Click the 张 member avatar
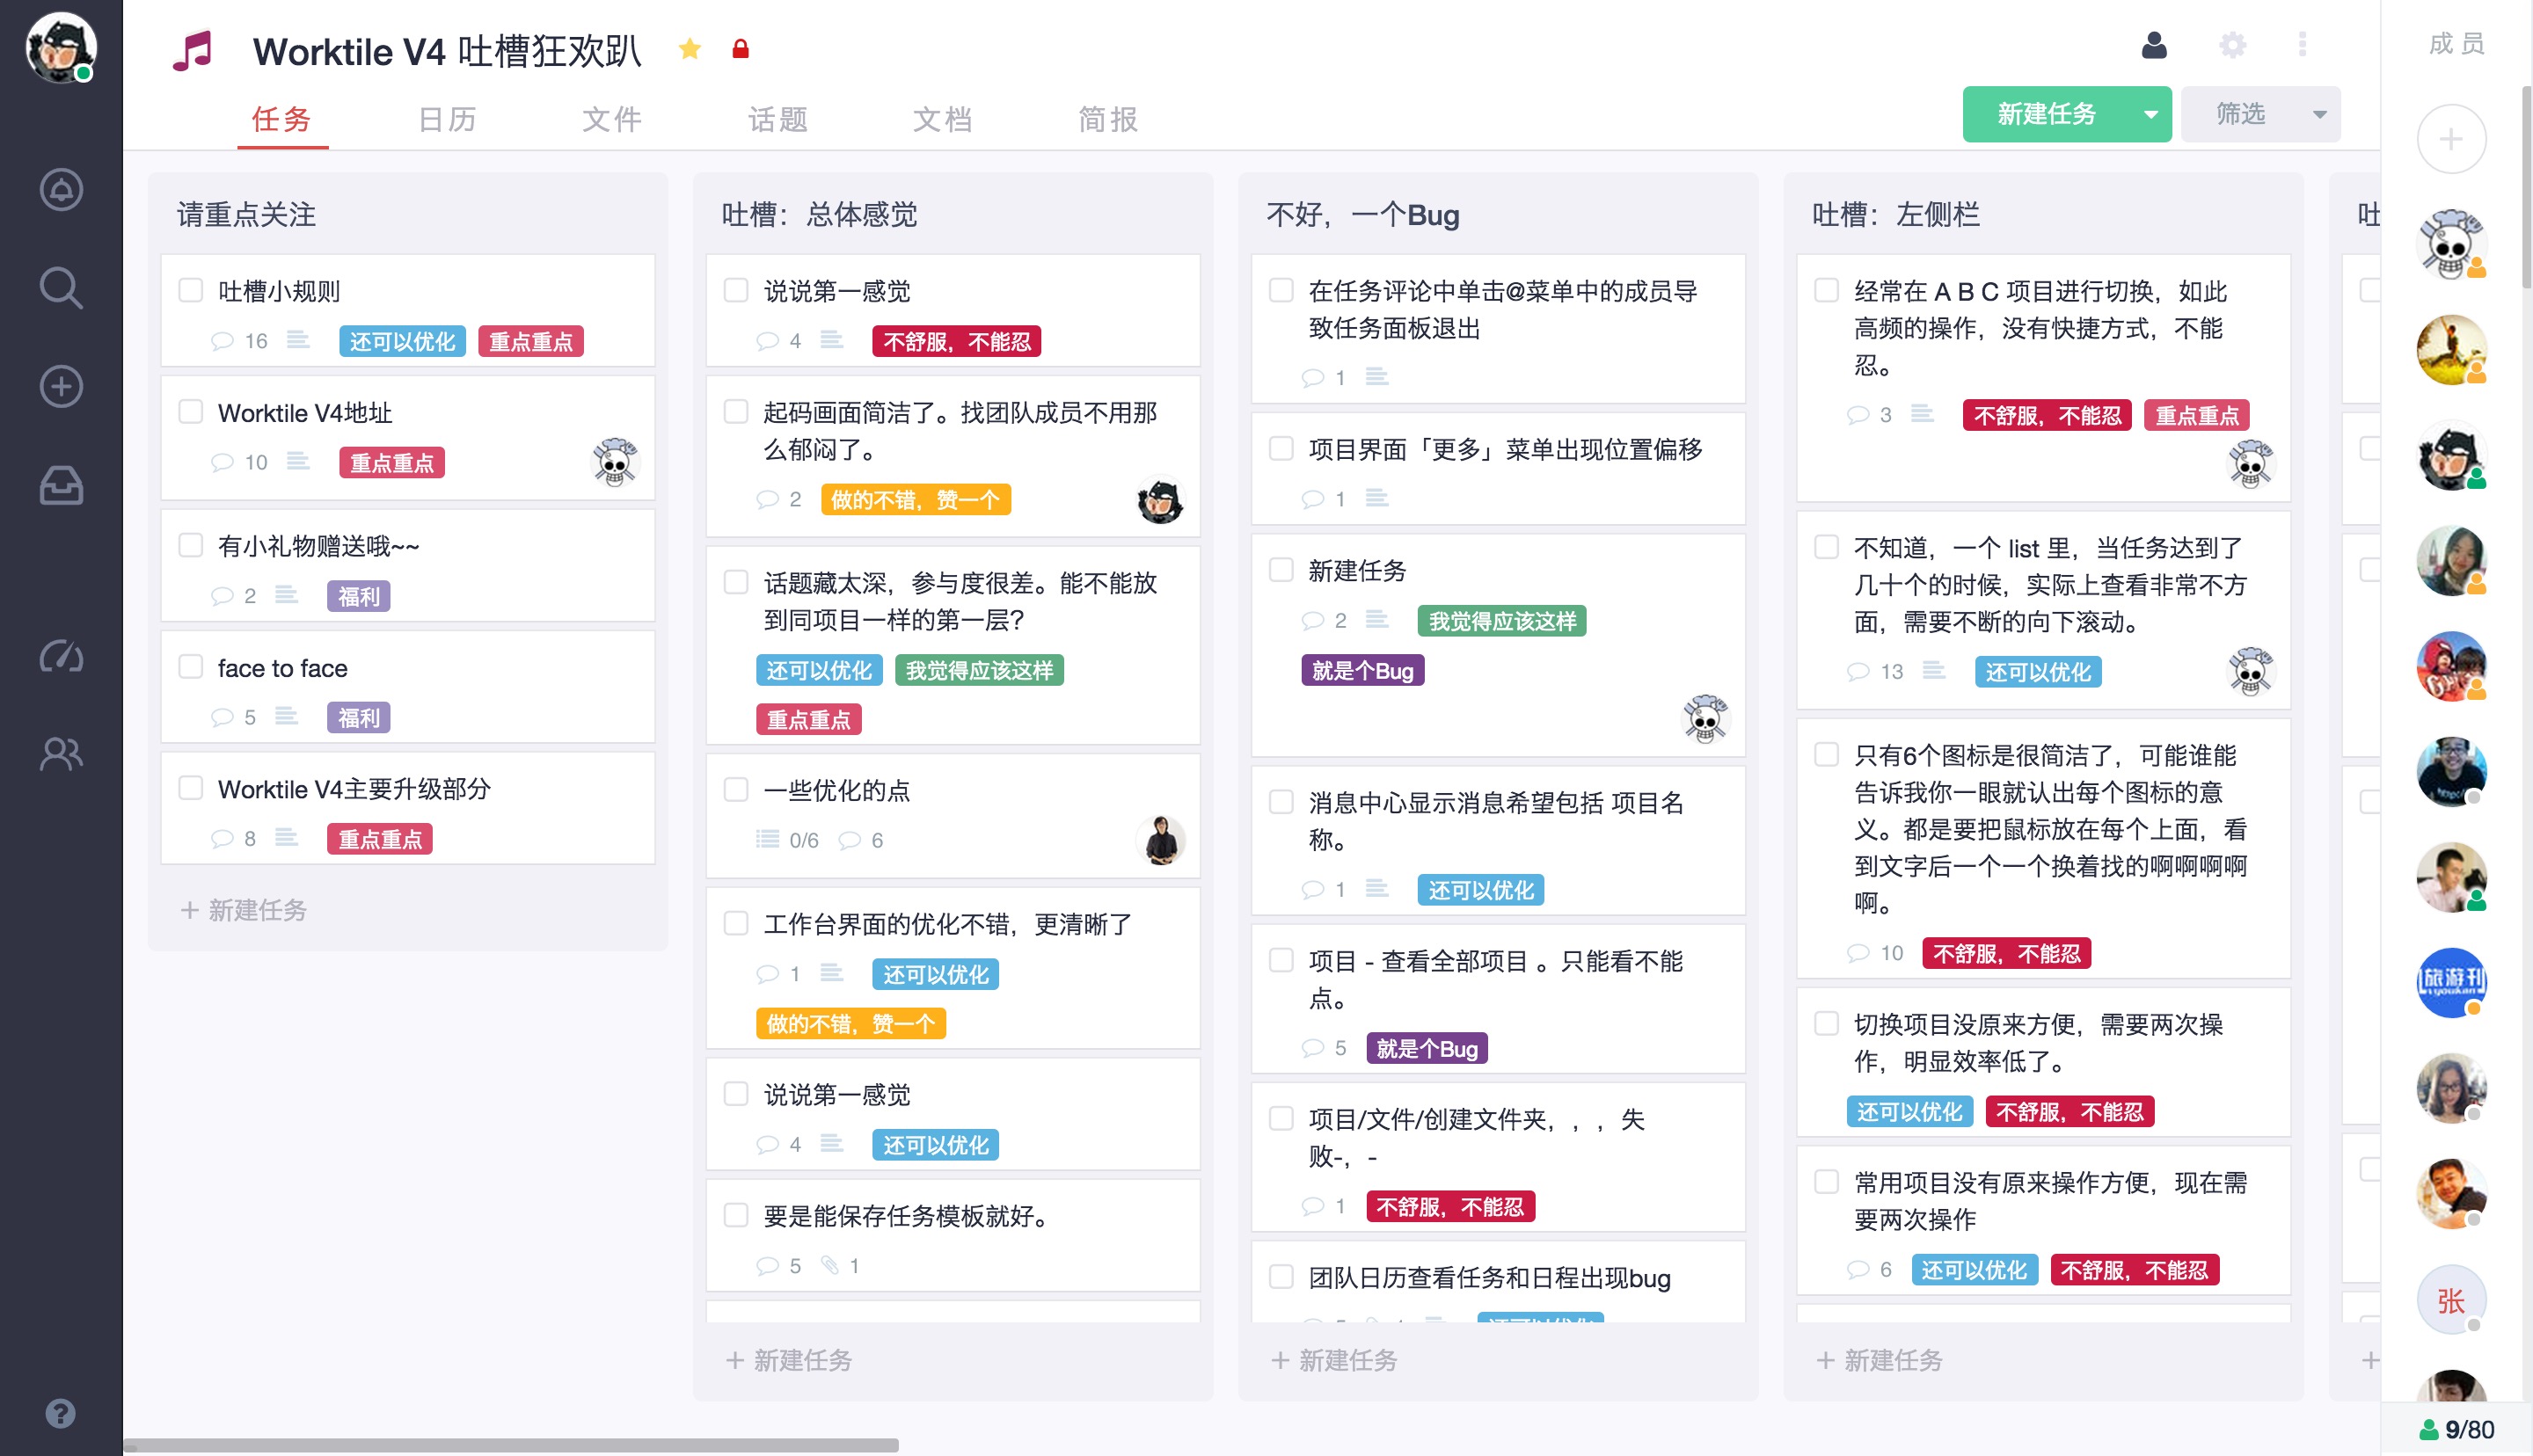The width and height of the screenshot is (2533, 1456). [x=2451, y=1299]
